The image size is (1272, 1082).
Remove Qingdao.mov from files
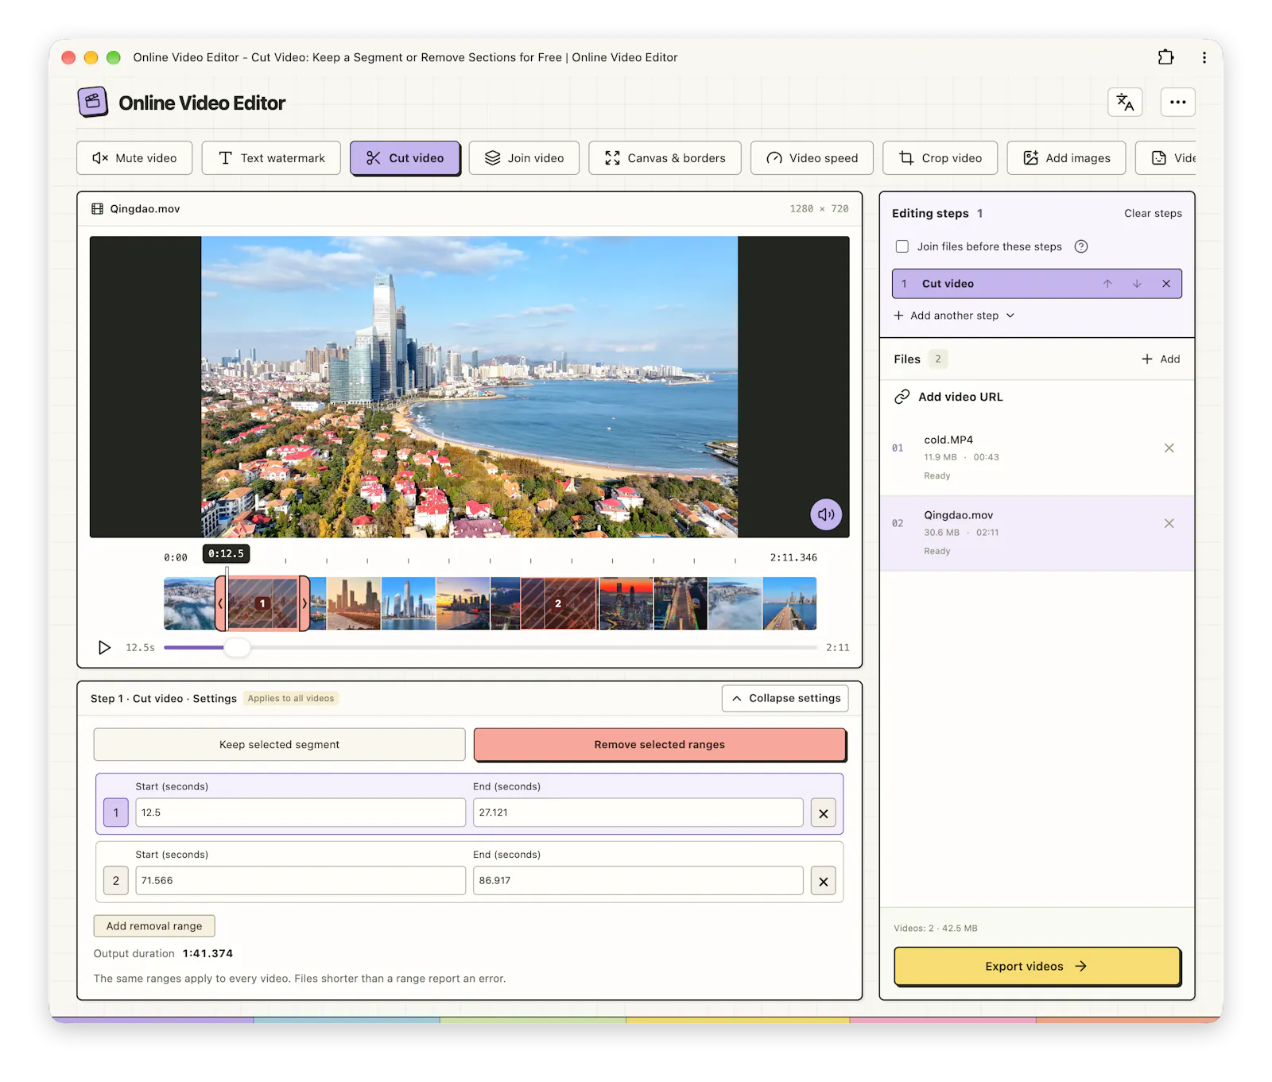[x=1169, y=523]
